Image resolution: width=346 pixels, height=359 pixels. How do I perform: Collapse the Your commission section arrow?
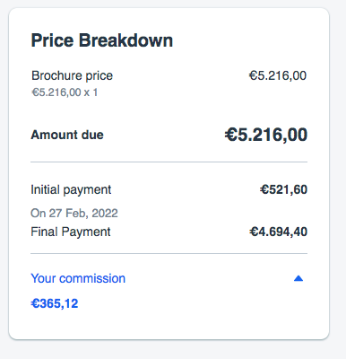pyautogui.click(x=298, y=278)
